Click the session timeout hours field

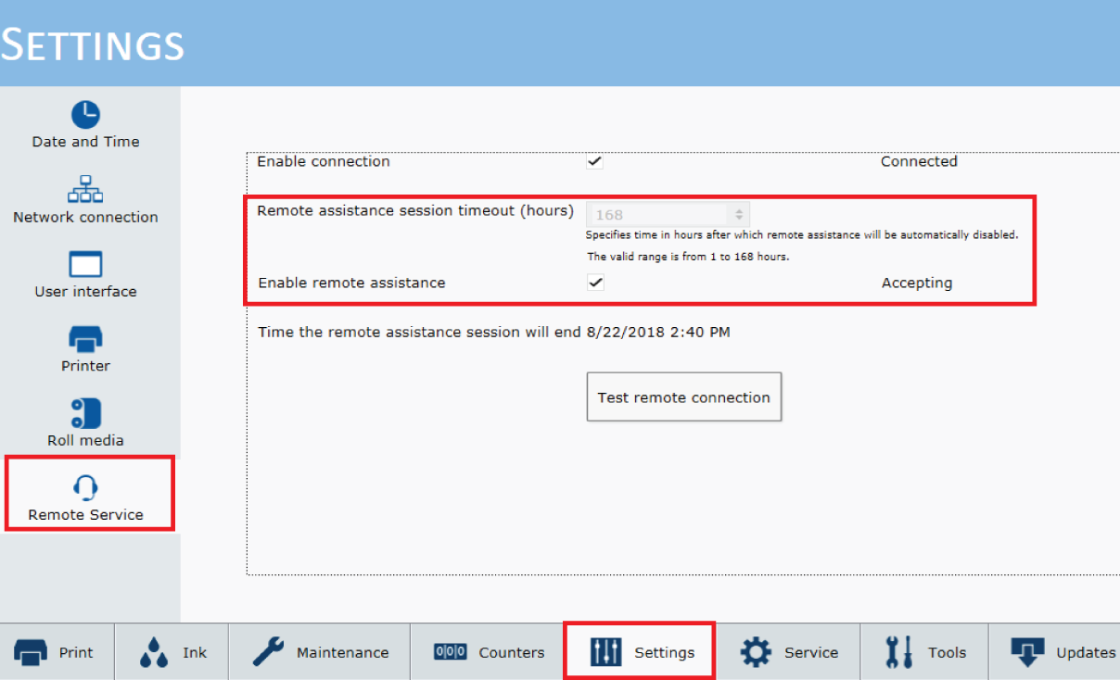[x=660, y=215]
